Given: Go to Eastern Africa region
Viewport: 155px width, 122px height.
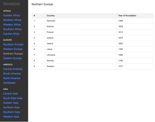Looking at the screenshot, I should coord(12,15).
